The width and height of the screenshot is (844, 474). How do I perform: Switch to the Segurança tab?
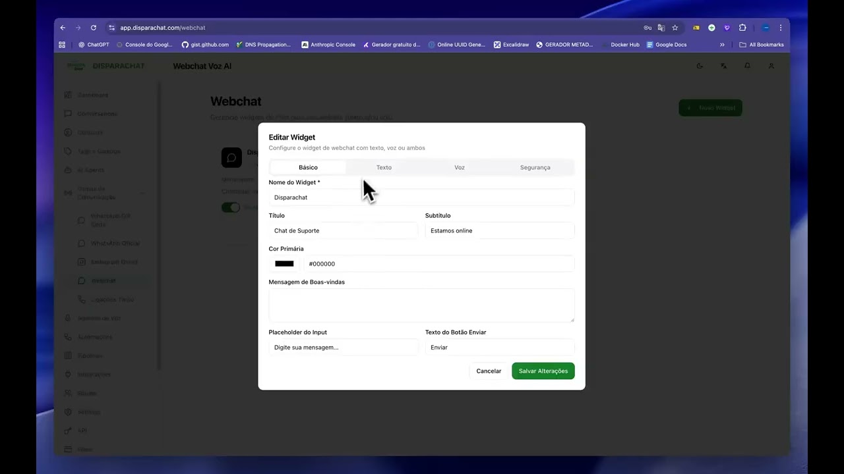pos(535,167)
